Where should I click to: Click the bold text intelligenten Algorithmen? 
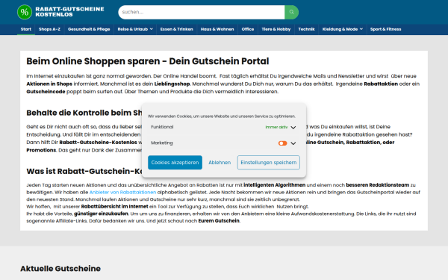point(274,185)
